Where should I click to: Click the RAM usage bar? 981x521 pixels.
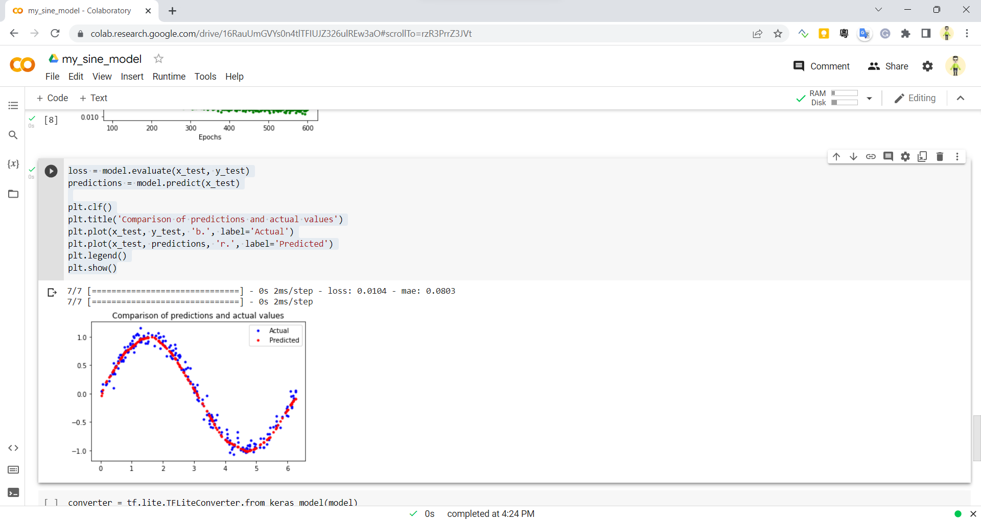pyautogui.click(x=844, y=93)
